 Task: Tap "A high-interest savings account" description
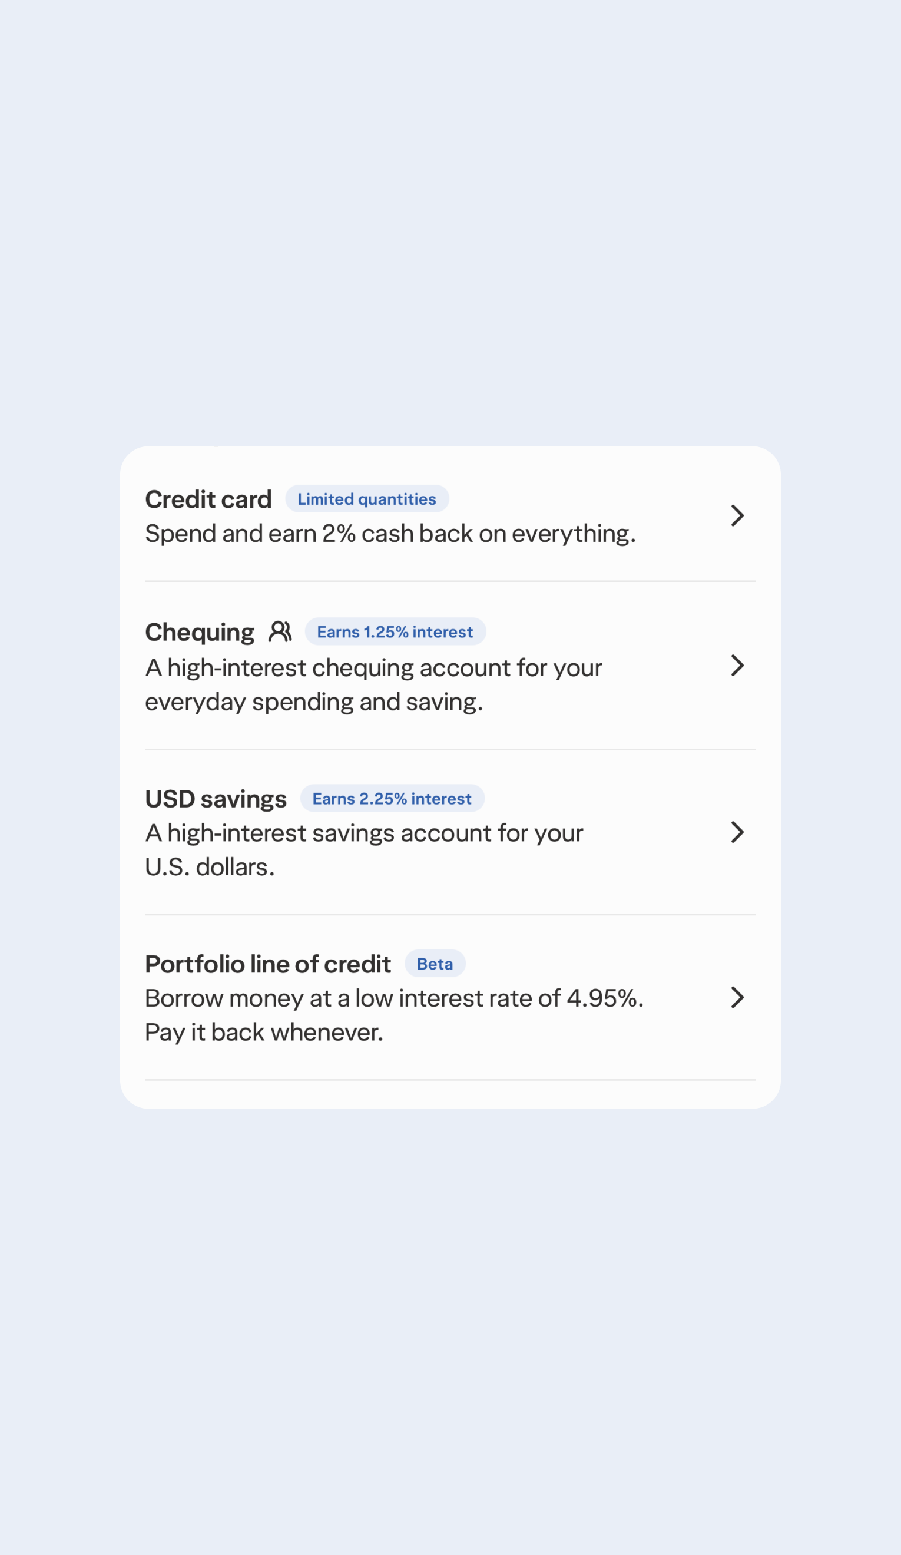tap(364, 833)
